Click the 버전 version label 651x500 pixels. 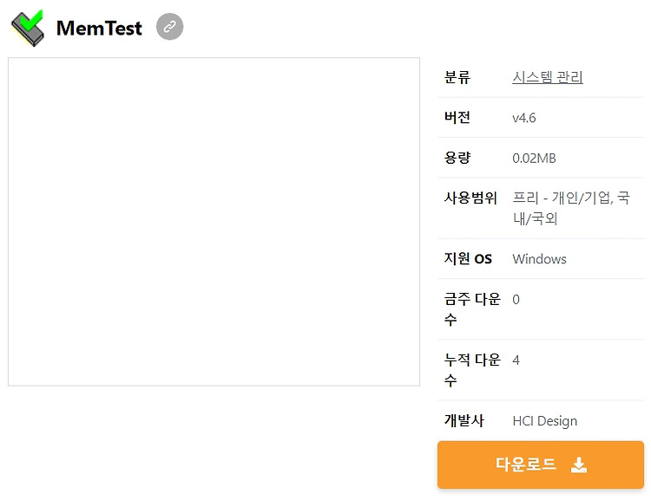(x=457, y=117)
